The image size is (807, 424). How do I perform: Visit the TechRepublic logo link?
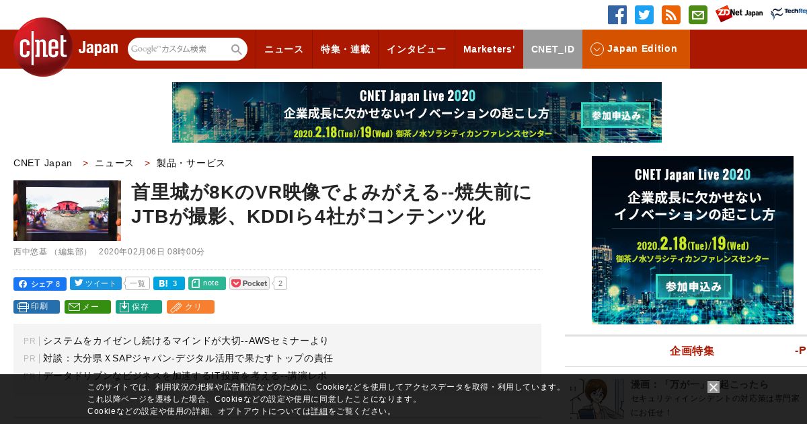pos(789,13)
